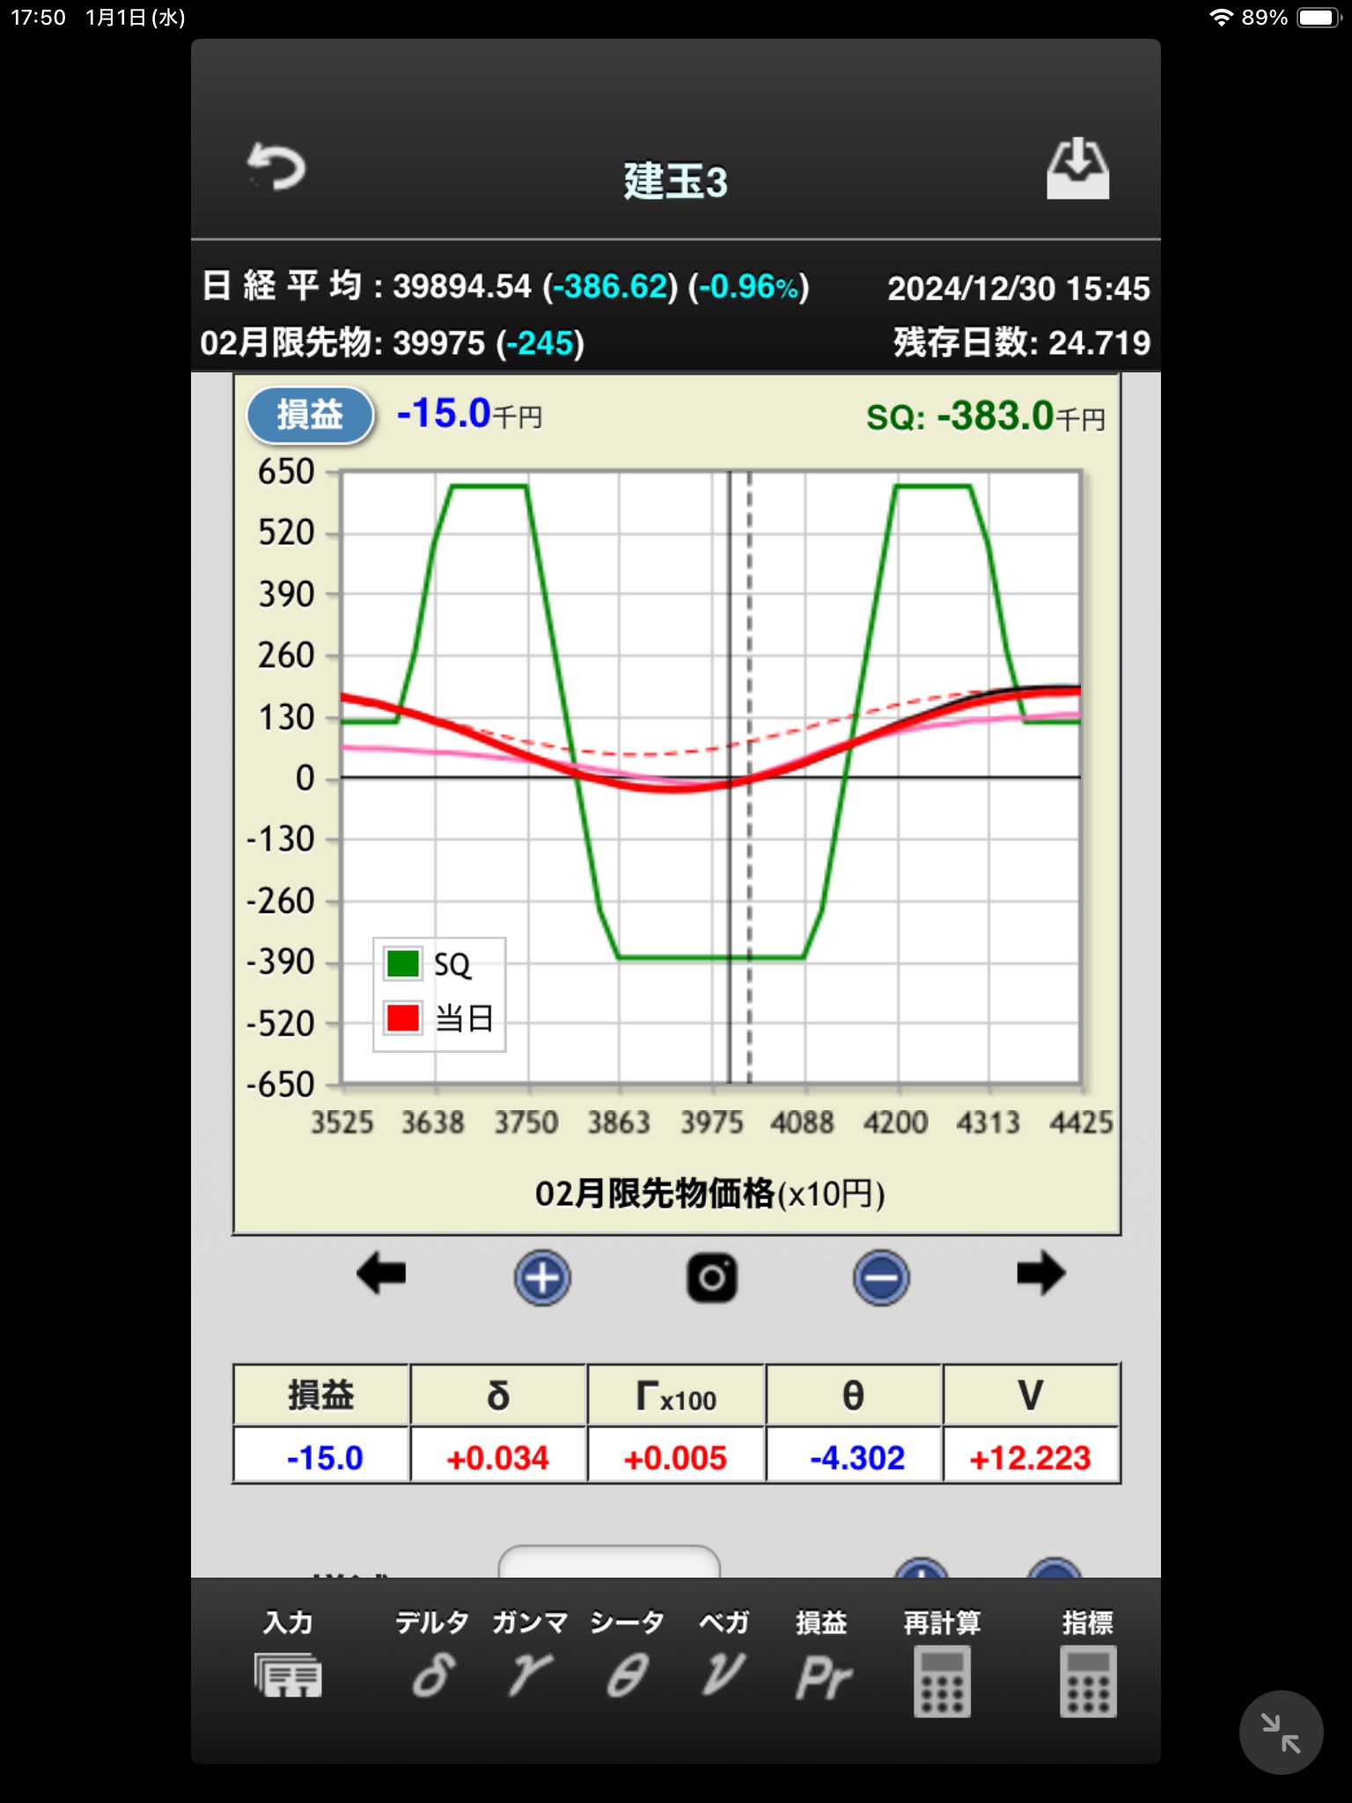The width and height of the screenshot is (1352, 1803).
Task: Open the 指標 indicators calculator
Action: (1088, 1664)
